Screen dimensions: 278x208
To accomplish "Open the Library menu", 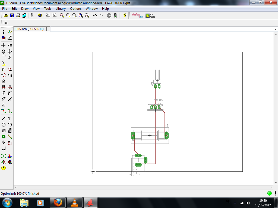I will point(61,9).
